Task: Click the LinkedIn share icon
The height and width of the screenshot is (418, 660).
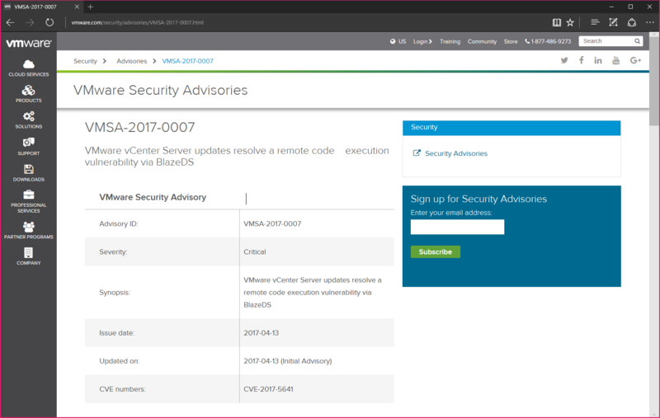Action: 597,60
